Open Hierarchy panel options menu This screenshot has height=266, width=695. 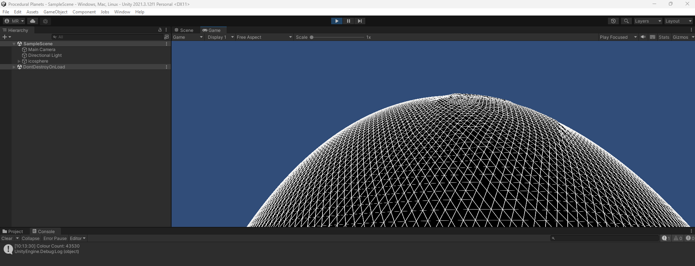coord(166,30)
